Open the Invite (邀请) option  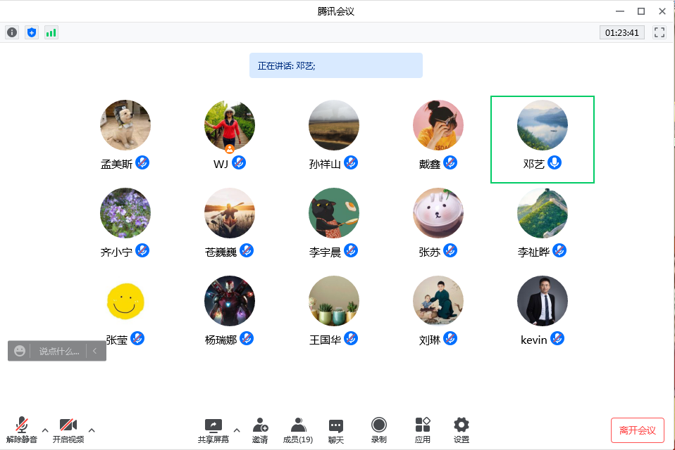pos(260,430)
